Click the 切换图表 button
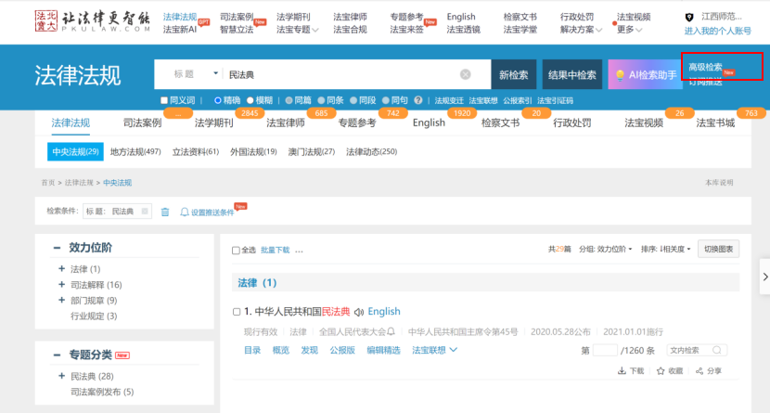Viewport: 770px width, 413px height. (x=718, y=249)
